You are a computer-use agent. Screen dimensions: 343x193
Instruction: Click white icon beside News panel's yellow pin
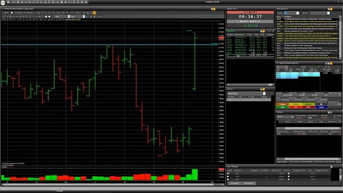(329, 9)
